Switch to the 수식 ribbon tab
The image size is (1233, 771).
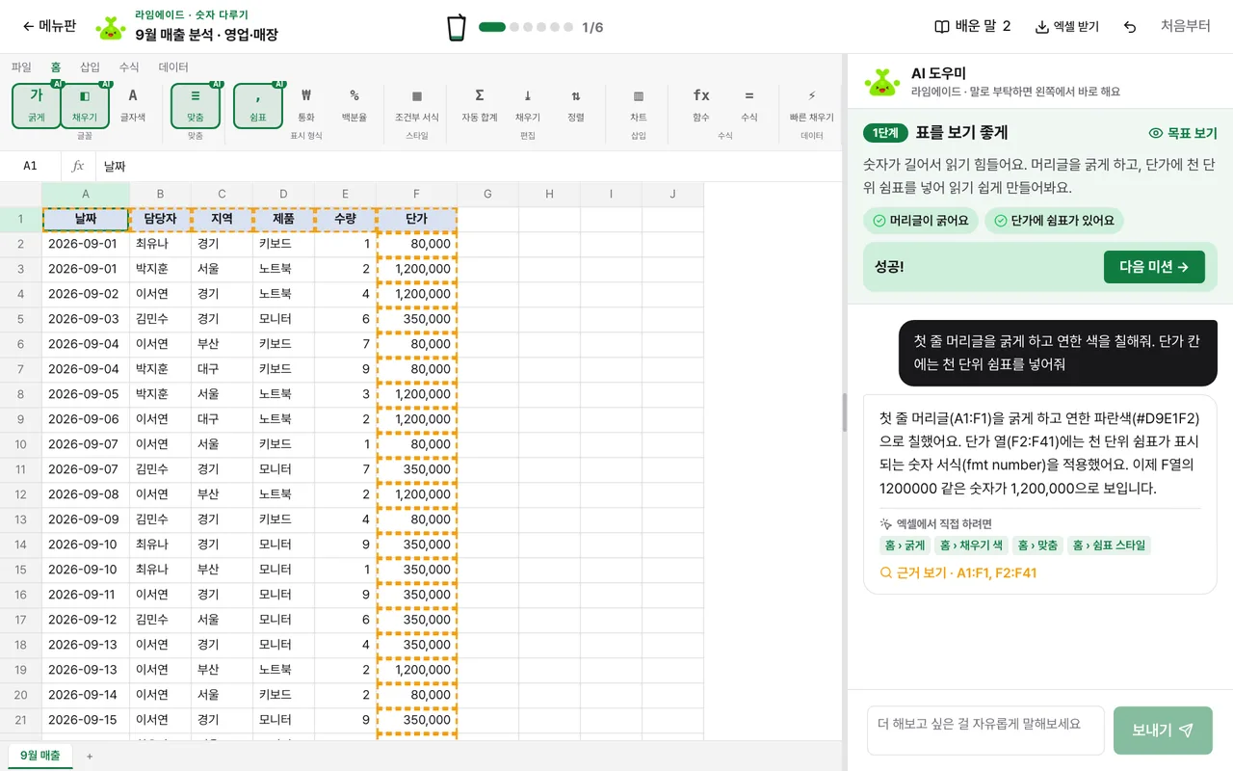click(x=129, y=67)
